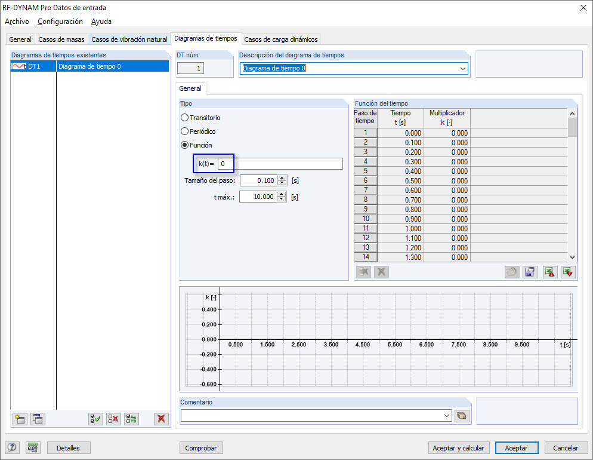Decrease Tamaño del paso value
This screenshot has height=460, width=593.
pos(282,183)
